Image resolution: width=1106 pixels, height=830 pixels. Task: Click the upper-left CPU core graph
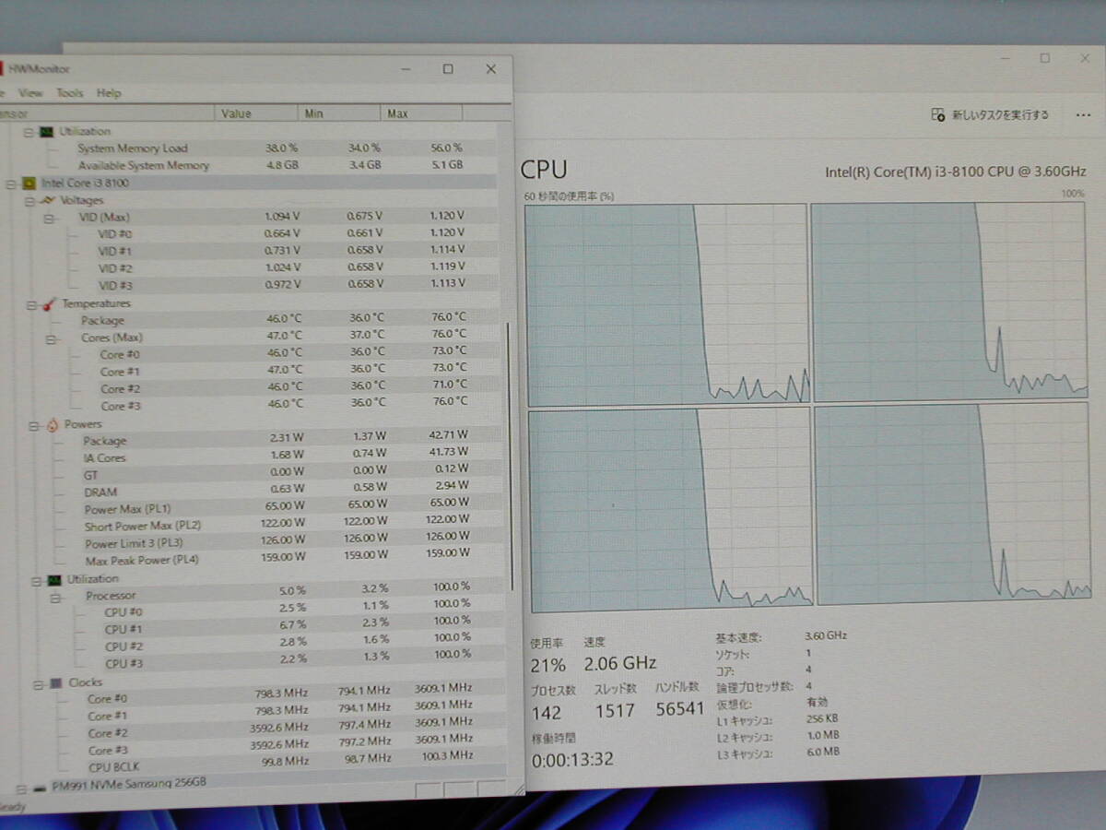(666, 303)
